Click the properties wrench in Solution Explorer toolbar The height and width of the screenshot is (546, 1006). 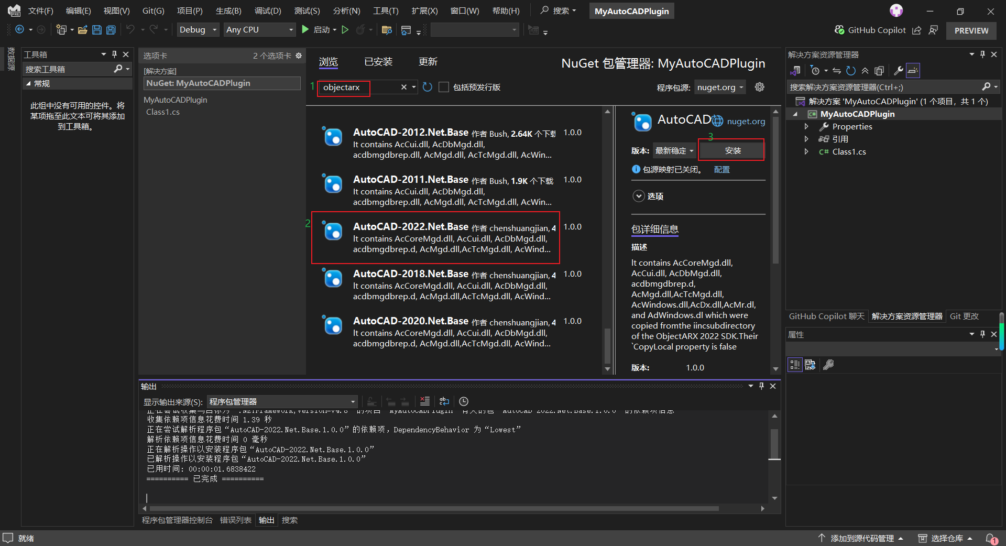898,71
